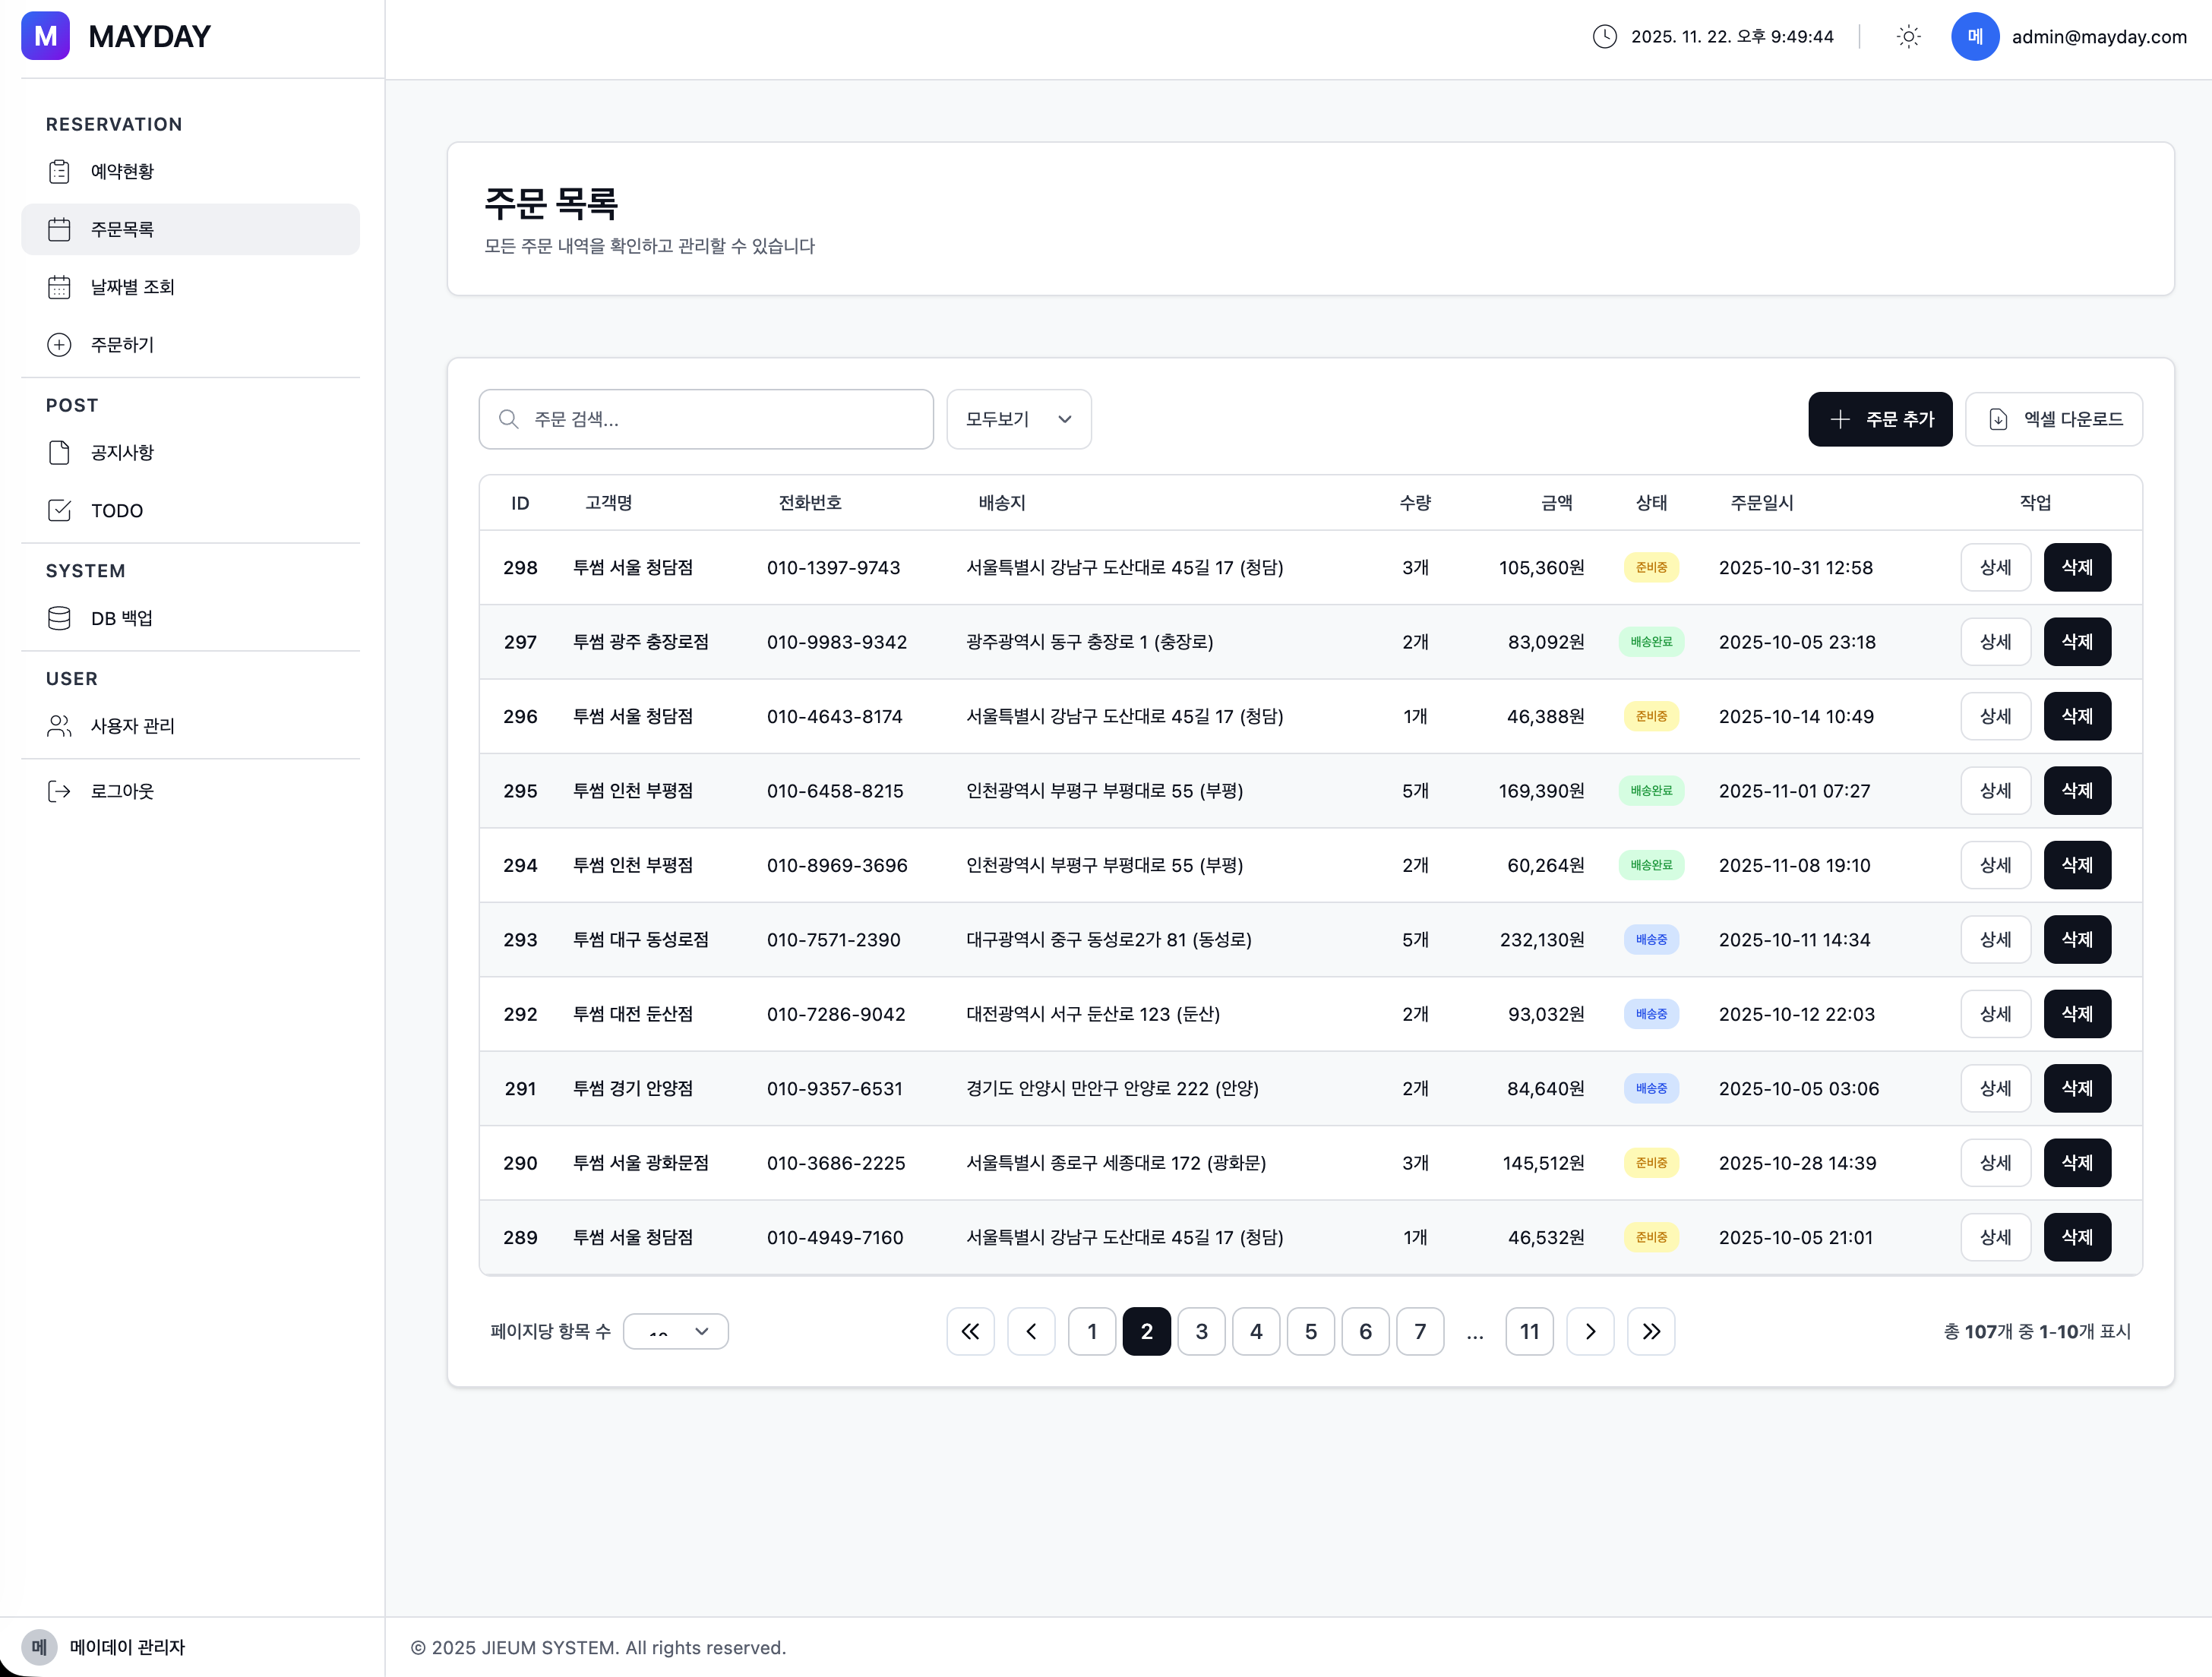This screenshot has height=1677, width=2212.
Task: Expand the 모두보기 status filter dropdown
Action: pyautogui.click(x=1018, y=419)
